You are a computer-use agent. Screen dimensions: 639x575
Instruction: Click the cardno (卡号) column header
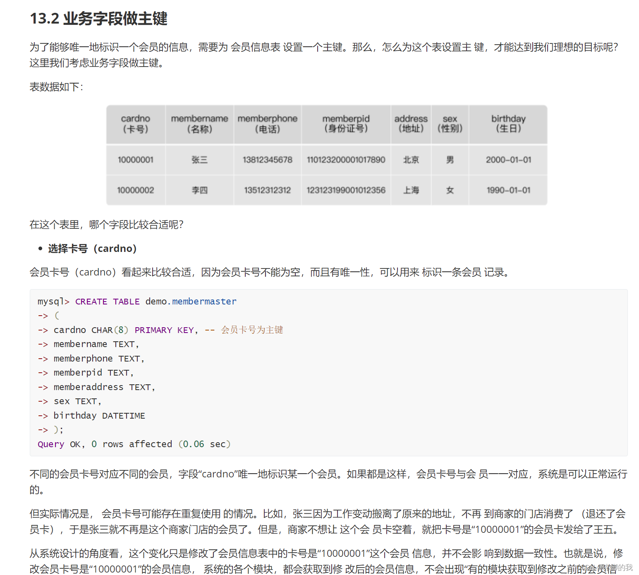[136, 124]
